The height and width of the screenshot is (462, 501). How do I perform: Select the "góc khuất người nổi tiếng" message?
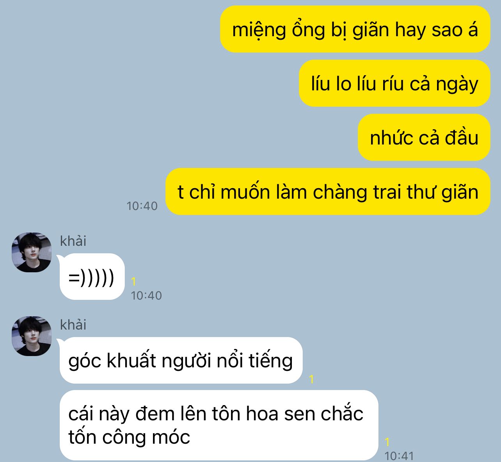coord(181,360)
